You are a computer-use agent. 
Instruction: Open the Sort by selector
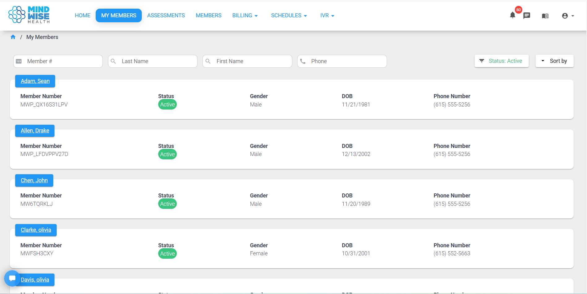pyautogui.click(x=554, y=61)
